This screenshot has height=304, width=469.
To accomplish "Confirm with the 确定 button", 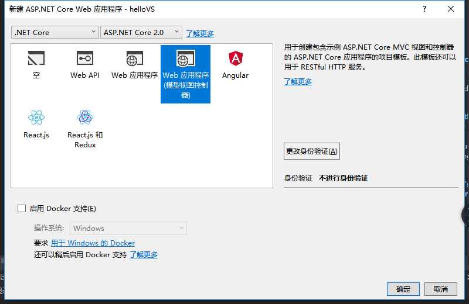I will click(x=403, y=289).
